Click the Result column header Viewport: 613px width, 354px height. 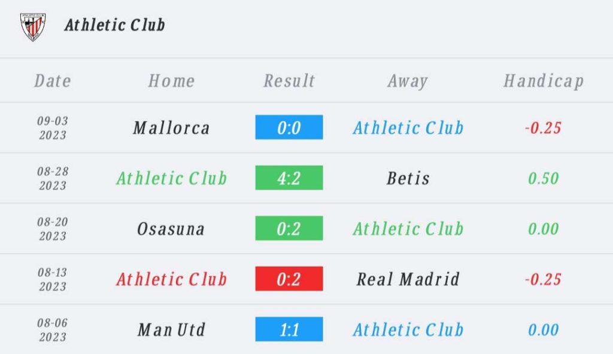[x=289, y=81]
